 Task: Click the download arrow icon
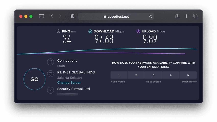90,31
